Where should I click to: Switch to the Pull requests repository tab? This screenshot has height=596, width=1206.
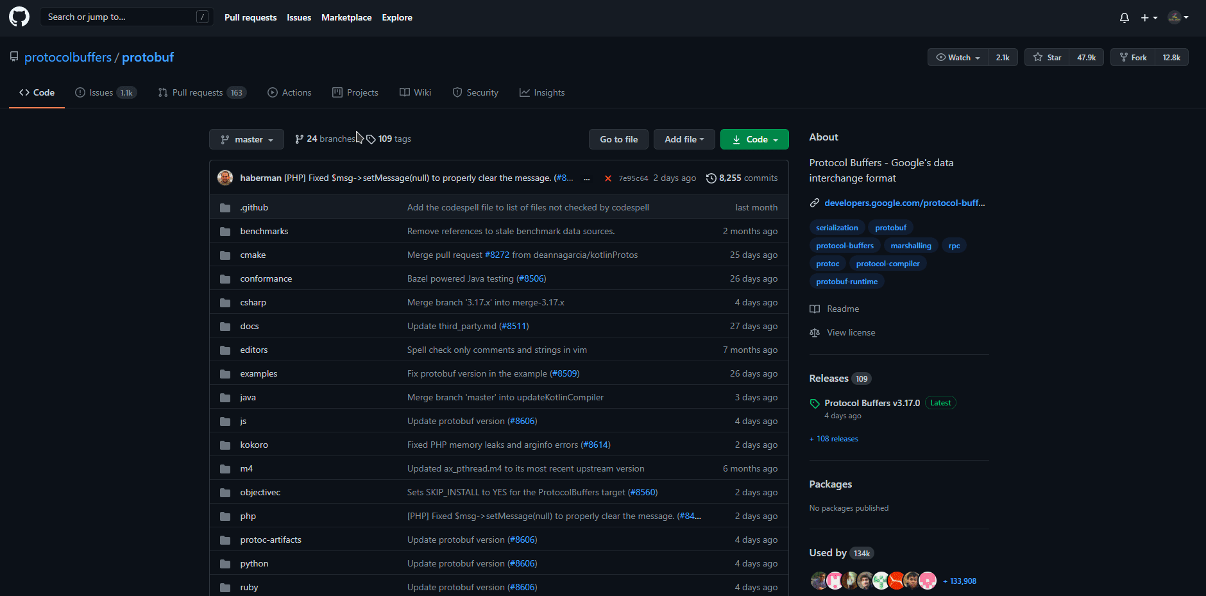[x=202, y=92]
